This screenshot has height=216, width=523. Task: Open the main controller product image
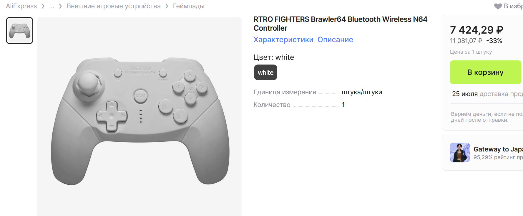click(139, 116)
